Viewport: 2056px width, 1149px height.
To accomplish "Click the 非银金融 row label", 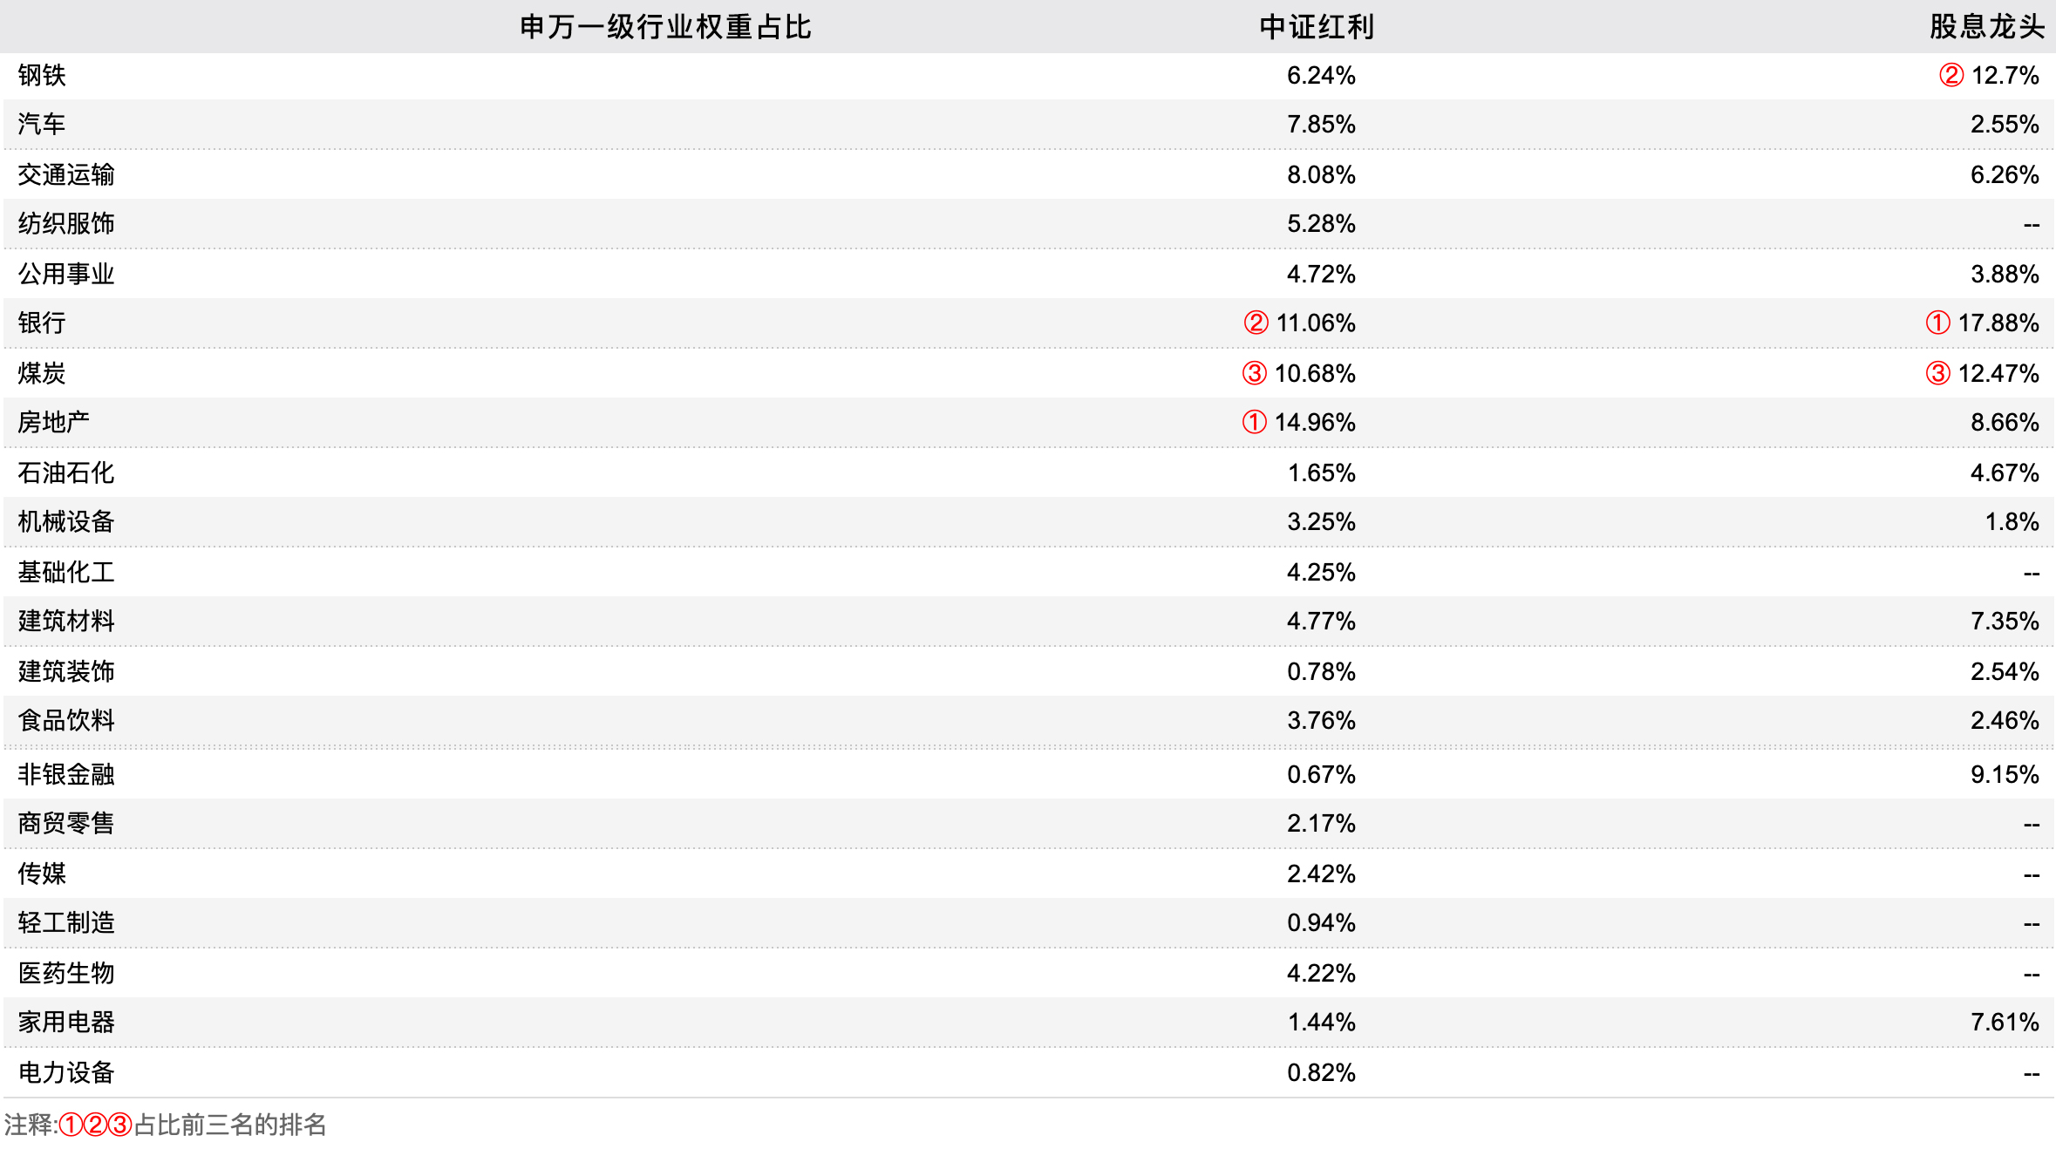I will tap(66, 775).
